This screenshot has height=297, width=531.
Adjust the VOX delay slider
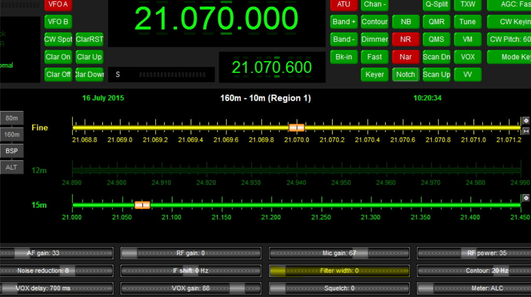click(56, 288)
